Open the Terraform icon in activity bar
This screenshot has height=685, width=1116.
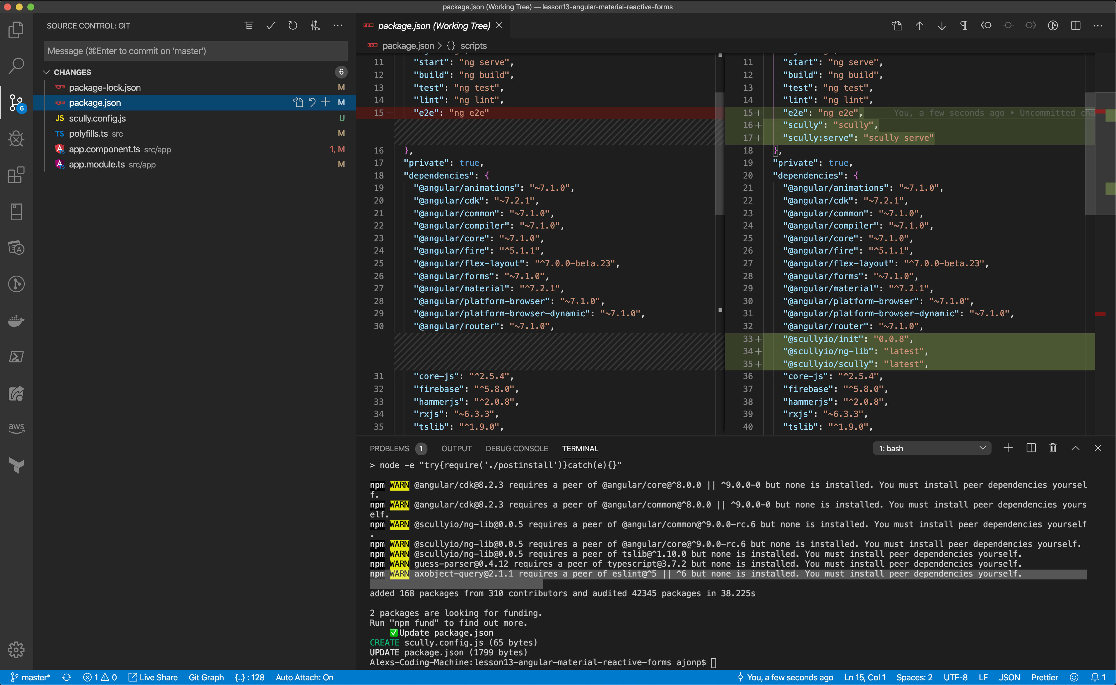point(16,465)
